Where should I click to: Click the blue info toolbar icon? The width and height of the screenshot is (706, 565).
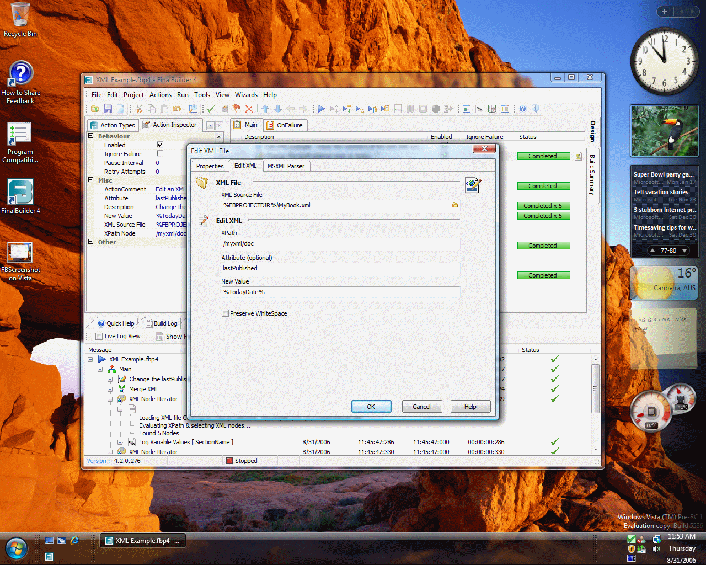536,109
